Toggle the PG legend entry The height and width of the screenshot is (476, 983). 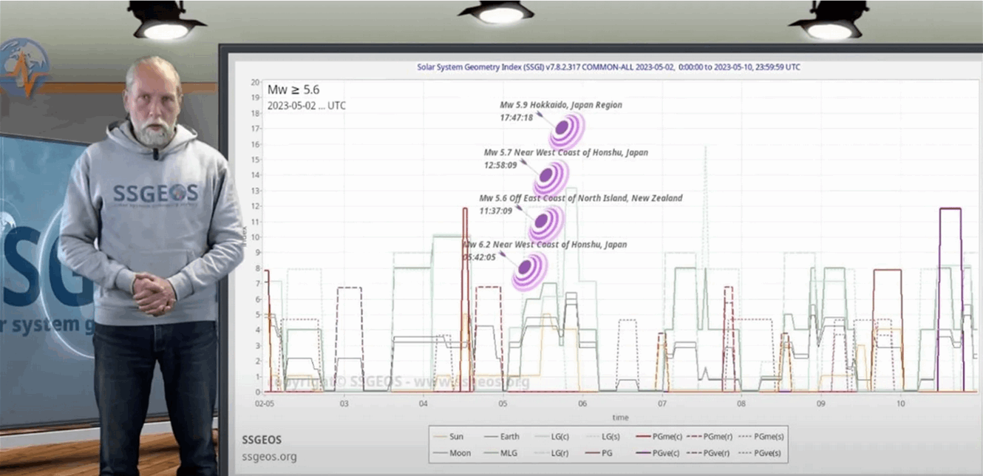coord(599,453)
